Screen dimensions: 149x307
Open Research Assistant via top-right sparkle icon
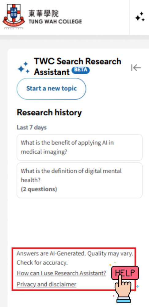point(140,17)
